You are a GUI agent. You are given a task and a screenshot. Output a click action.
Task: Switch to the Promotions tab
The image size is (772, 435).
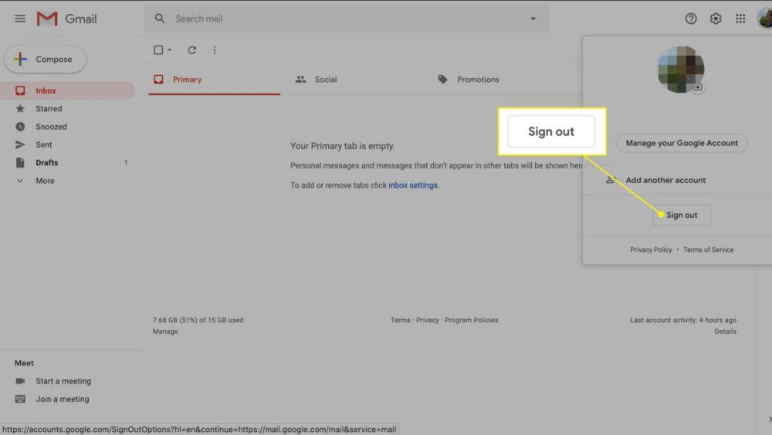(x=477, y=80)
